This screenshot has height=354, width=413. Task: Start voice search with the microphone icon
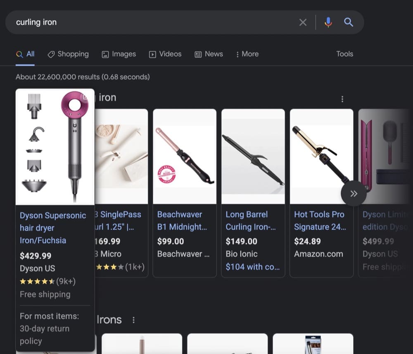(328, 22)
